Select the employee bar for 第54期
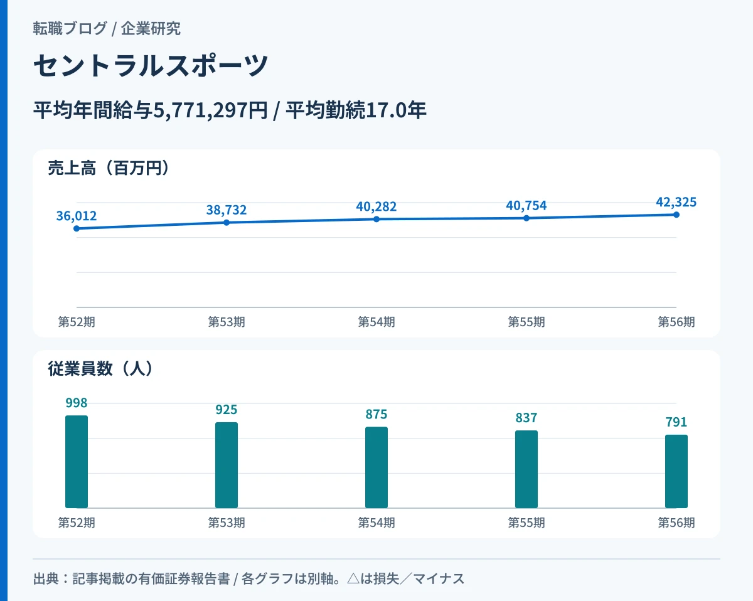The height and width of the screenshot is (601, 753). pos(376,467)
